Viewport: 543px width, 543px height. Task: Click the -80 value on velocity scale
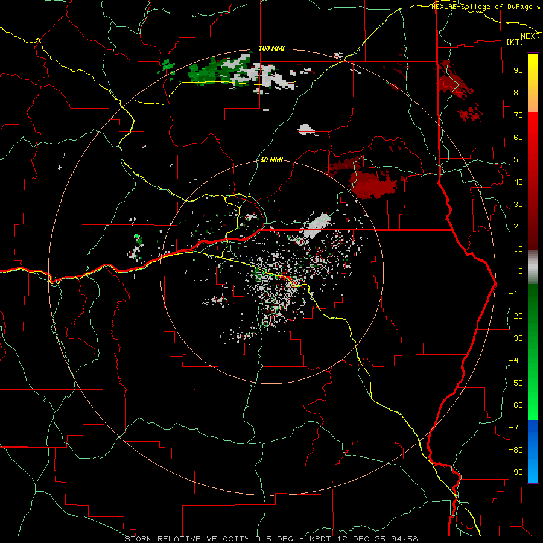(x=516, y=450)
